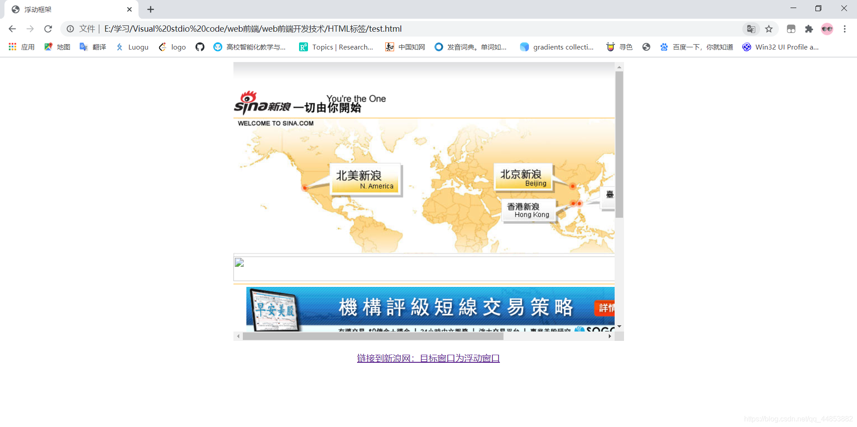Select 北美新浪 N. America on the map
This screenshot has height=427, width=857.
coord(366,180)
